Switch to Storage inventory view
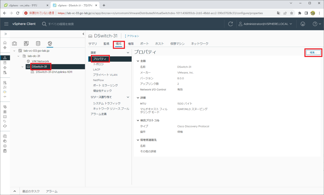This screenshot has width=324, height=195. [x=38, y=43]
